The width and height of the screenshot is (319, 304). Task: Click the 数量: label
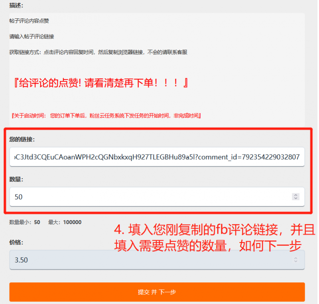pyautogui.click(x=16, y=179)
